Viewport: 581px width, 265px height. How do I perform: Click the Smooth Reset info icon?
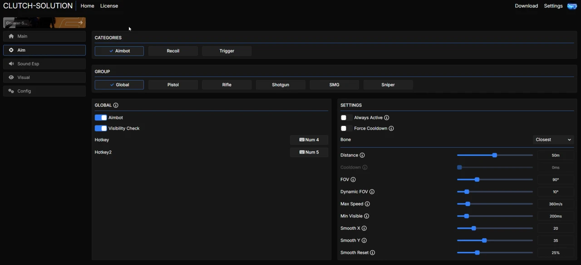point(373,253)
